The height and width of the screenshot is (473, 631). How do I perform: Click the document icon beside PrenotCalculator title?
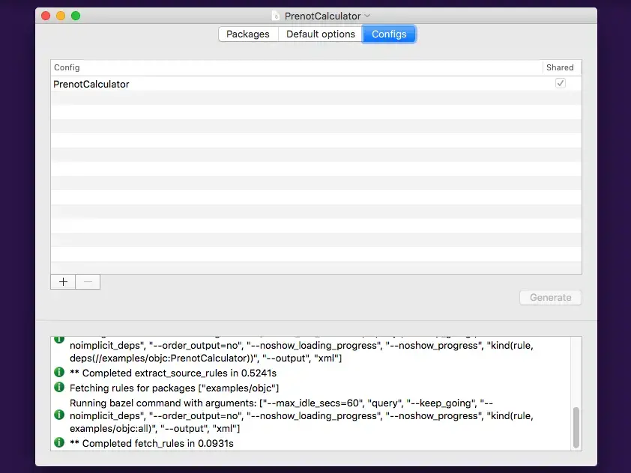pos(276,16)
